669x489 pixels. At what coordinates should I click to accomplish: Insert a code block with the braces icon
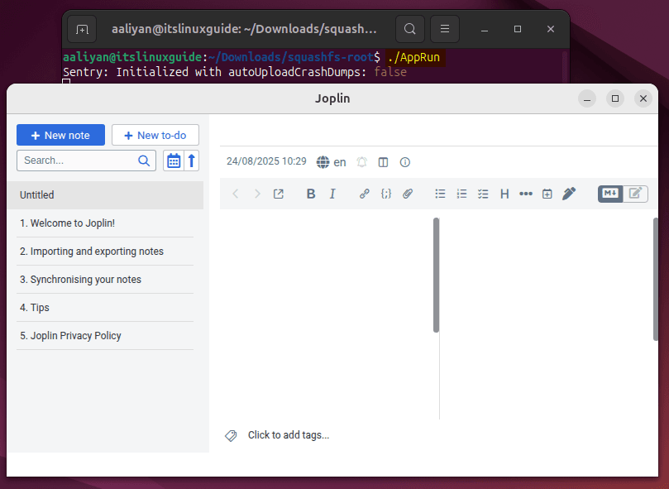385,194
